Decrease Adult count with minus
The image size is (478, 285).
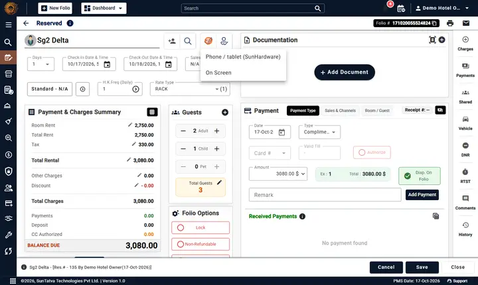pos(183,131)
